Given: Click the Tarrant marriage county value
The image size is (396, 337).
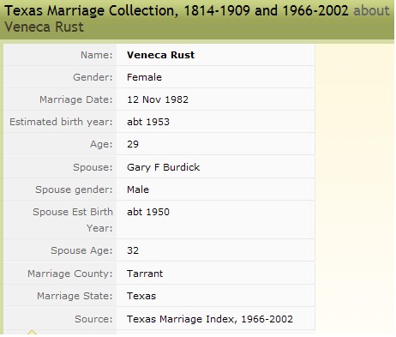Looking at the screenshot, I should (x=145, y=274).
